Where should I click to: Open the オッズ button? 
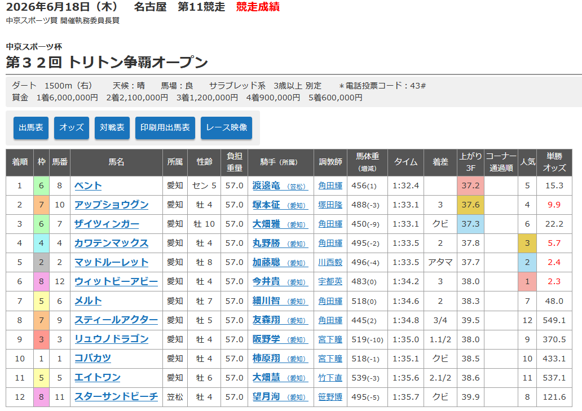click(71, 127)
